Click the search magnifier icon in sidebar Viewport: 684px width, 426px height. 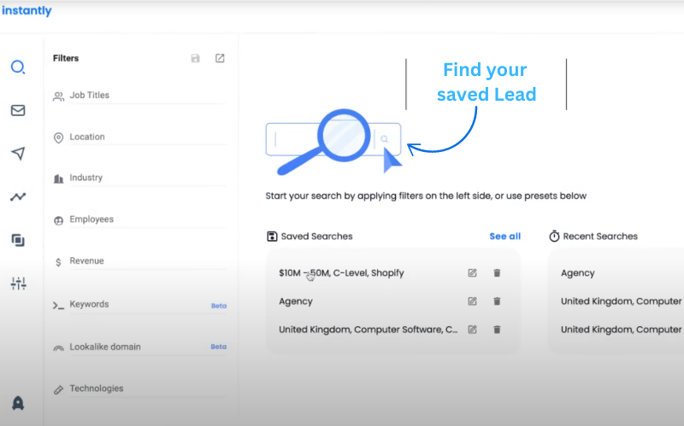[x=18, y=67]
